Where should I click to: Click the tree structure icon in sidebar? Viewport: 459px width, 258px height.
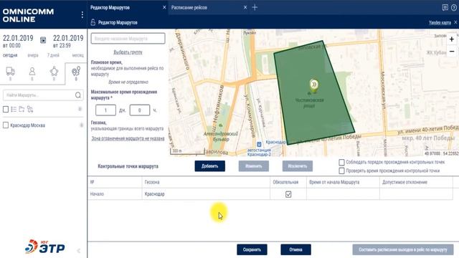click(30, 110)
